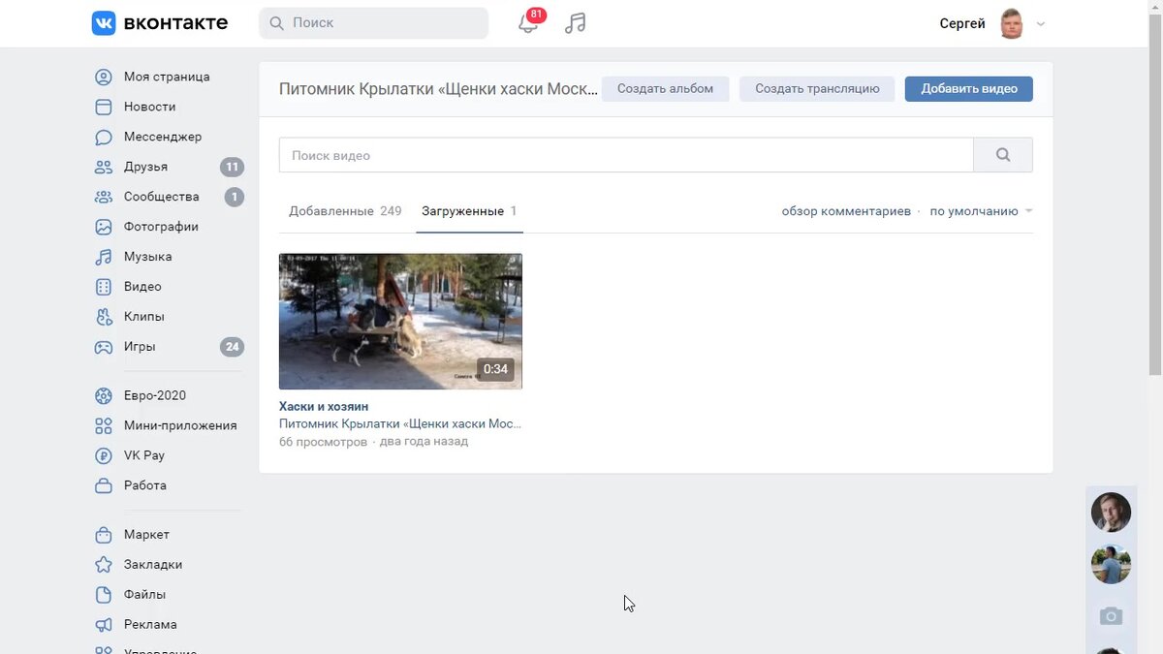1163x654 pixels.
Task: Click the 0:34 duration label
Action: [495, 369]
